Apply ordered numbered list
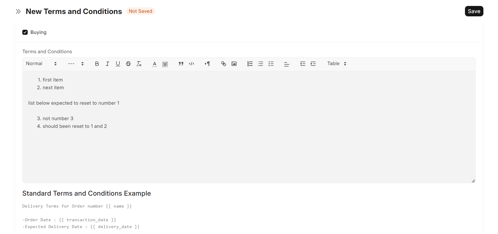The height and width of the screenshot is (234, 498). [250, 64]
